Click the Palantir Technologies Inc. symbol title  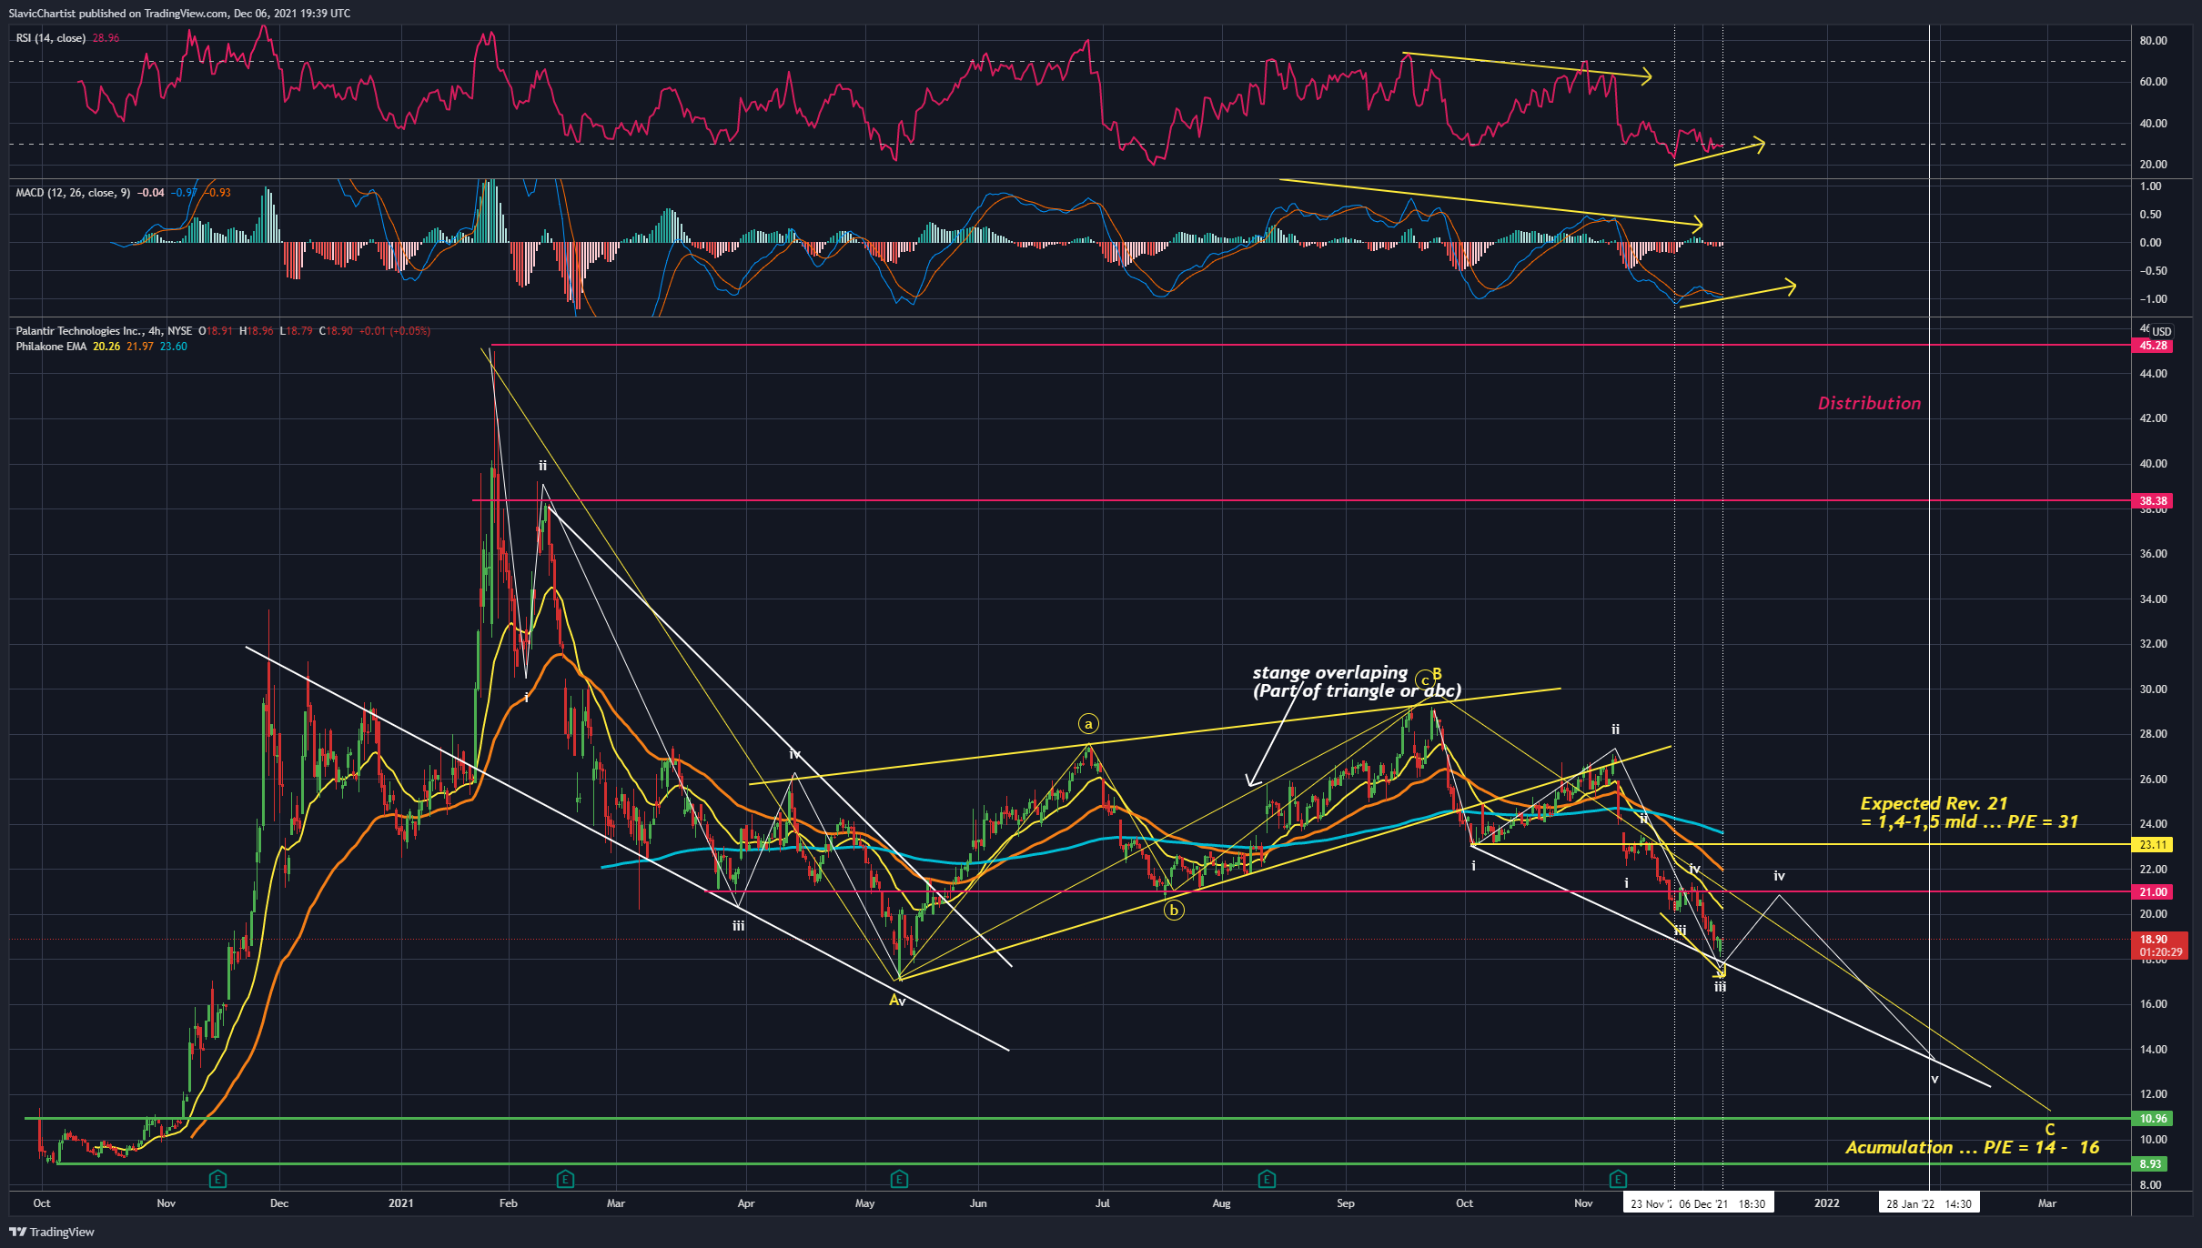pos(80,331)
